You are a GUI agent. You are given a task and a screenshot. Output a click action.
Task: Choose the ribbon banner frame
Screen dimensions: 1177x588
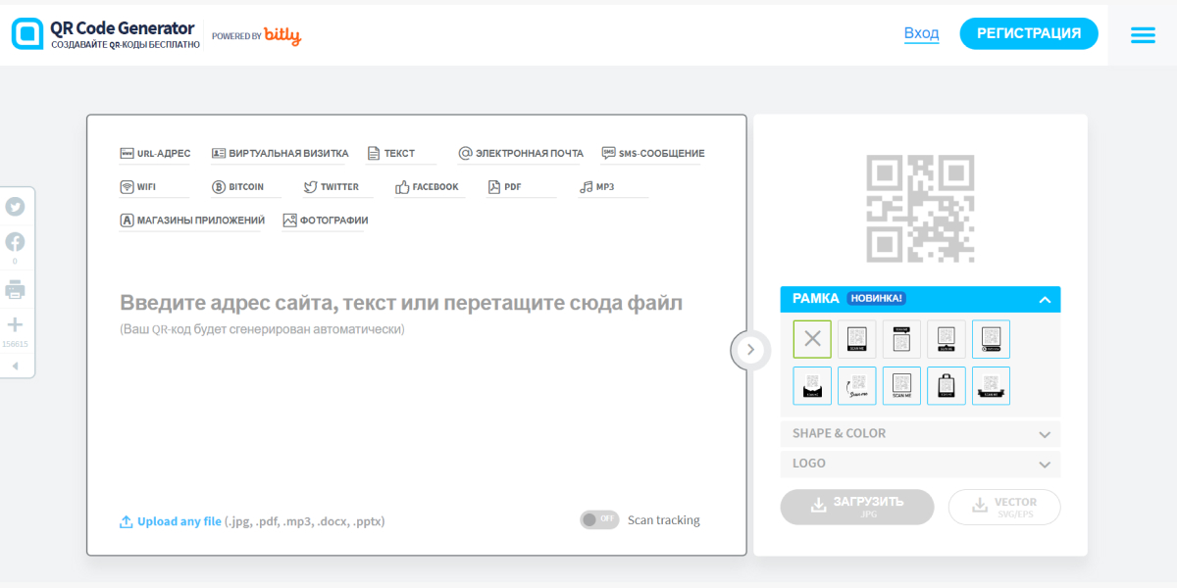click(992, 386)
